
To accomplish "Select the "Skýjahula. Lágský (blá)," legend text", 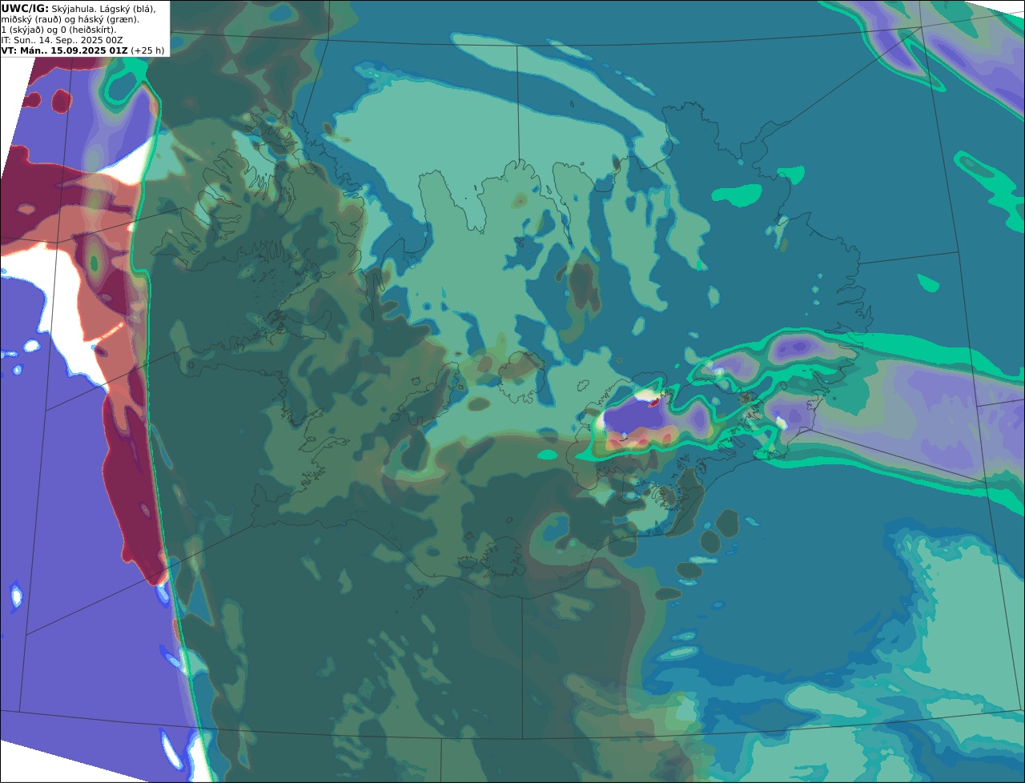I will point(103,8).
